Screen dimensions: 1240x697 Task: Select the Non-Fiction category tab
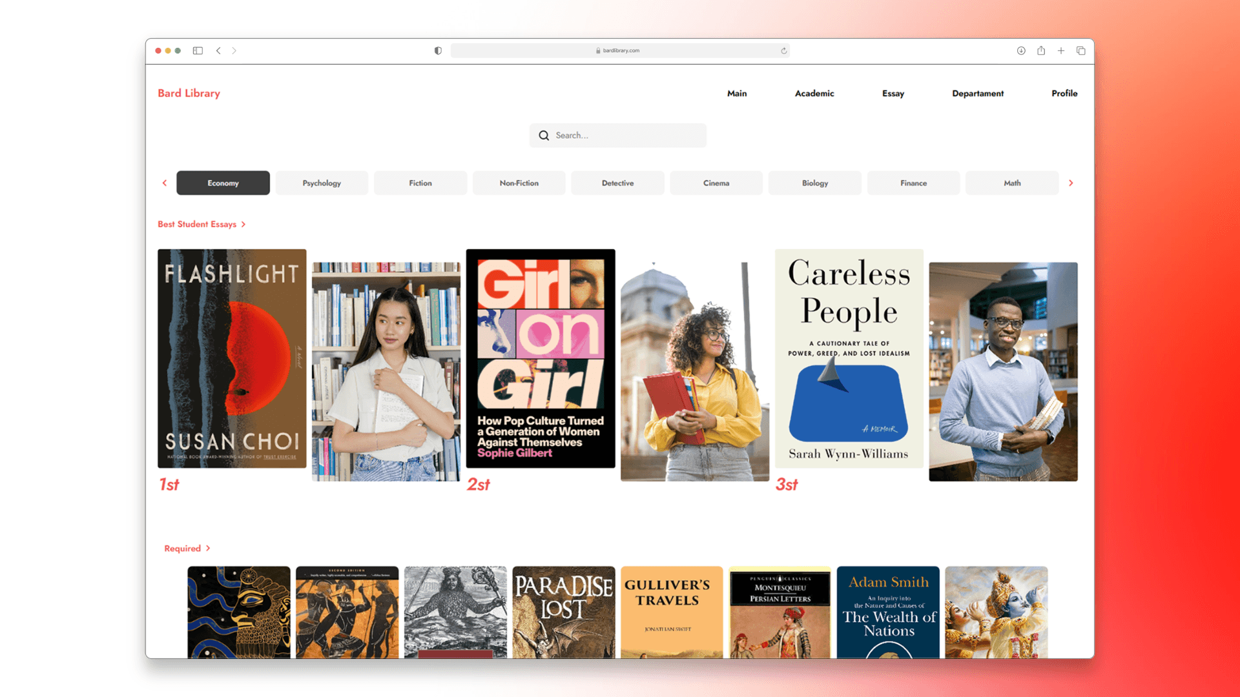click(x=519, y=183)
